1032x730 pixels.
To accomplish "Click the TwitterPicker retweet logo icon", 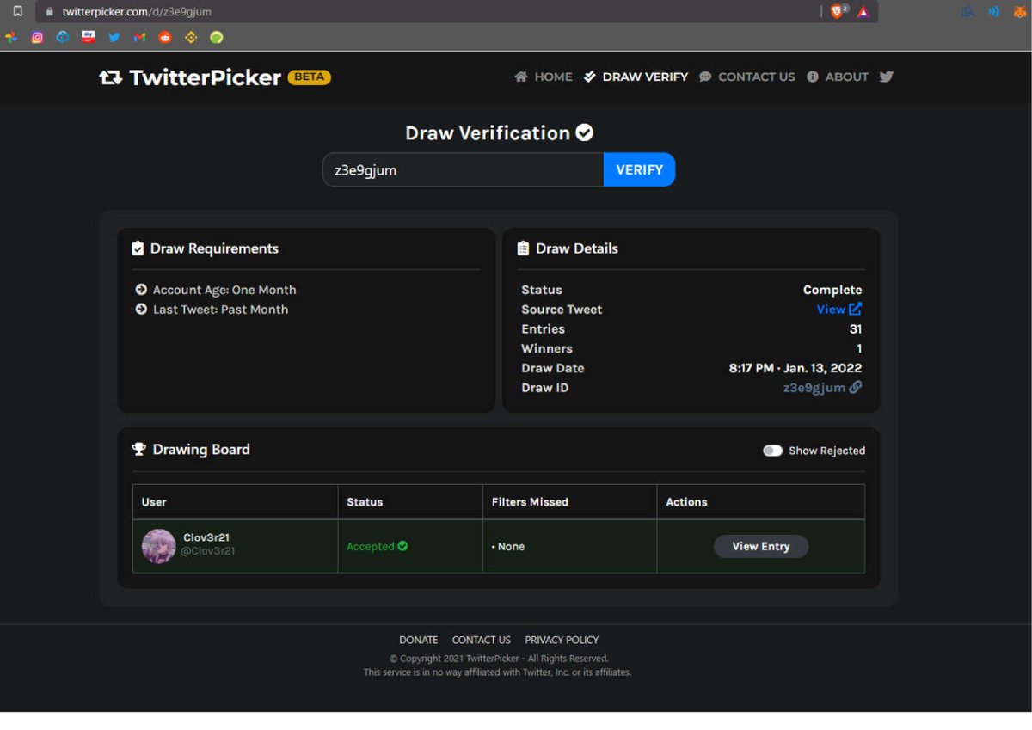I will 111,77.
